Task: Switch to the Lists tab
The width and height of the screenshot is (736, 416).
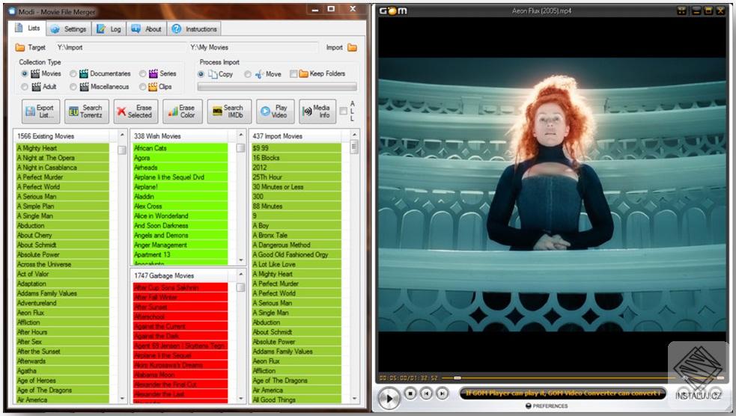Action: click(x=28, y=28)
